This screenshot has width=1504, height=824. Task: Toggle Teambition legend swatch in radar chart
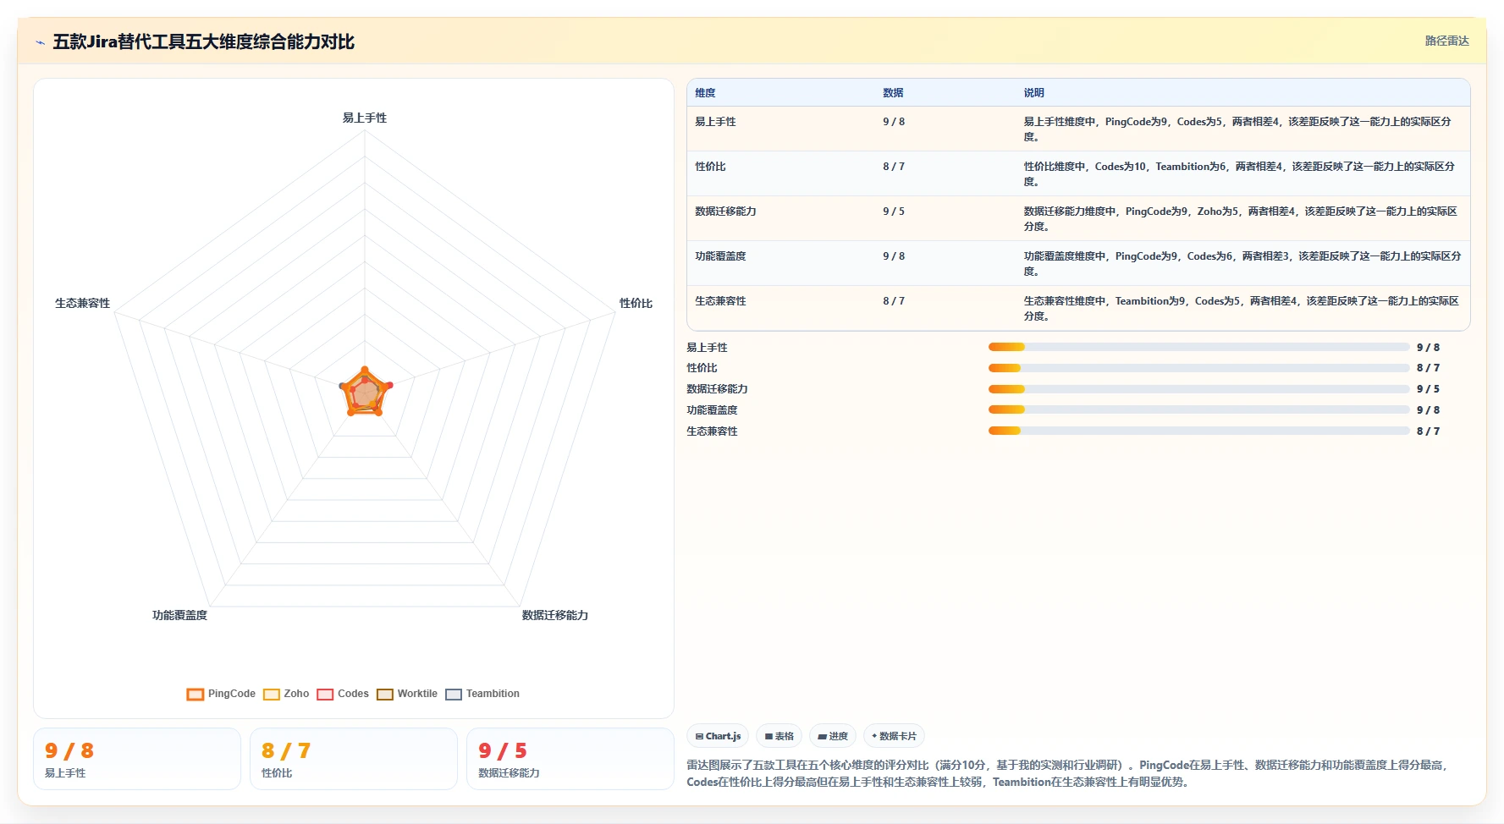[454, 695]
